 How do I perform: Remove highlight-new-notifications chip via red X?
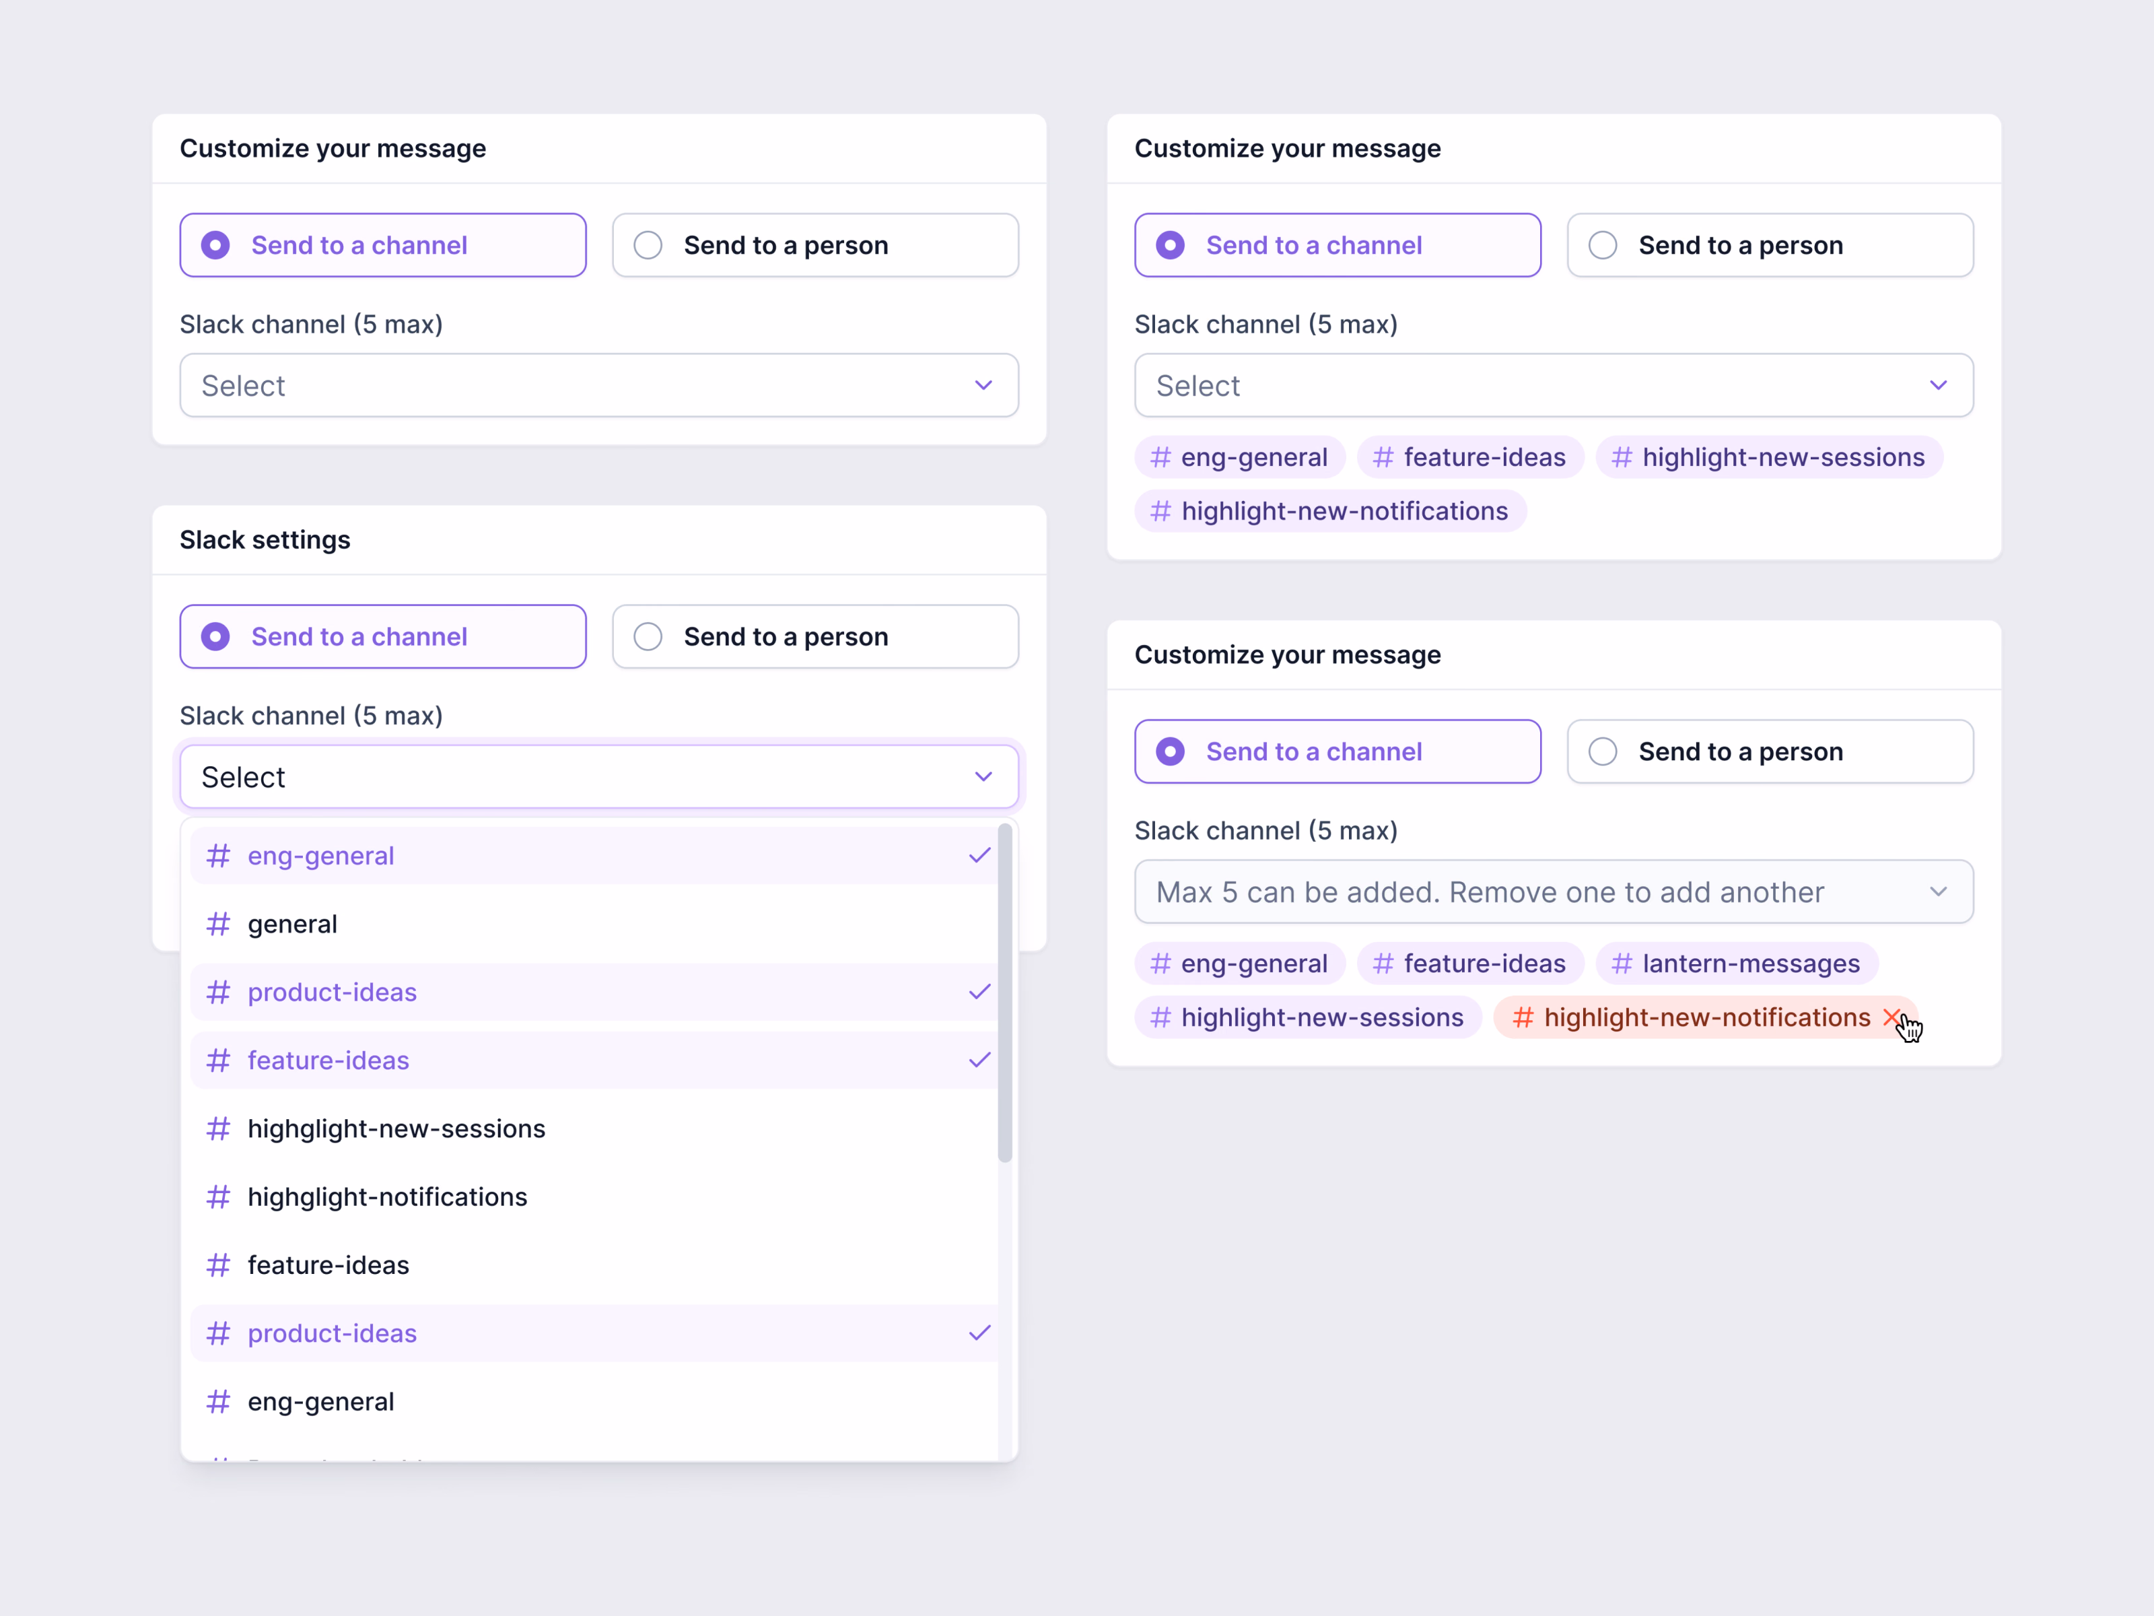1891,1018
